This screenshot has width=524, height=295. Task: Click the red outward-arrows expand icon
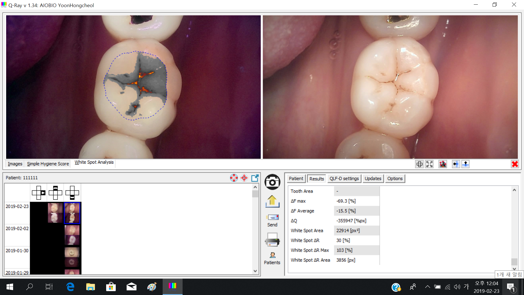[x=234, y=178]
